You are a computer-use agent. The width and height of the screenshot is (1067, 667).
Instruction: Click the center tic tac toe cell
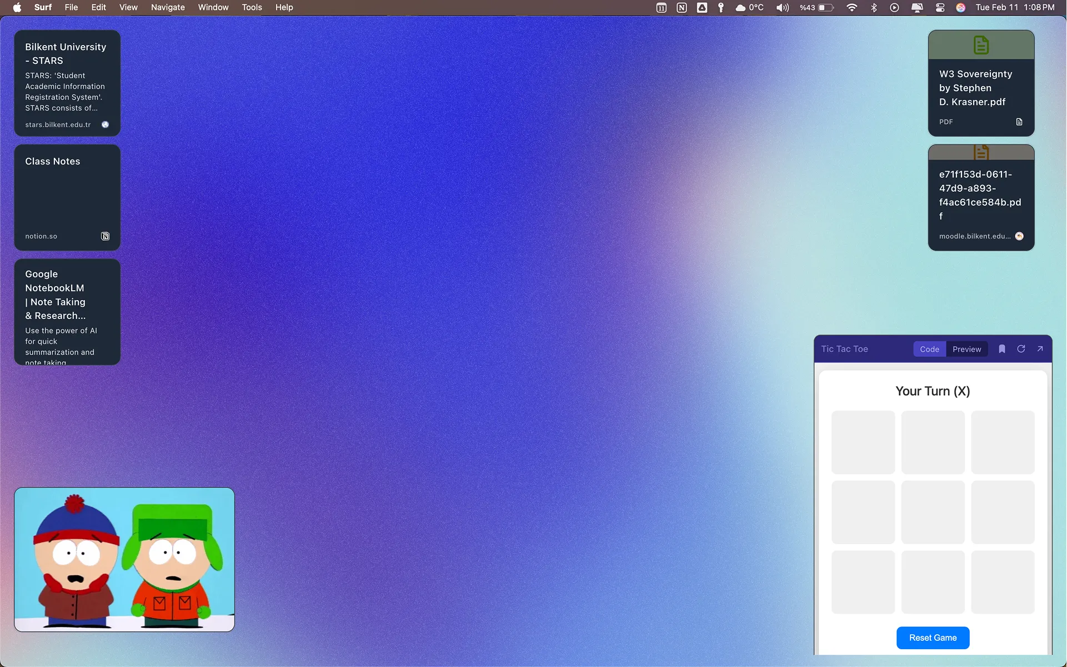pos(933,512)
